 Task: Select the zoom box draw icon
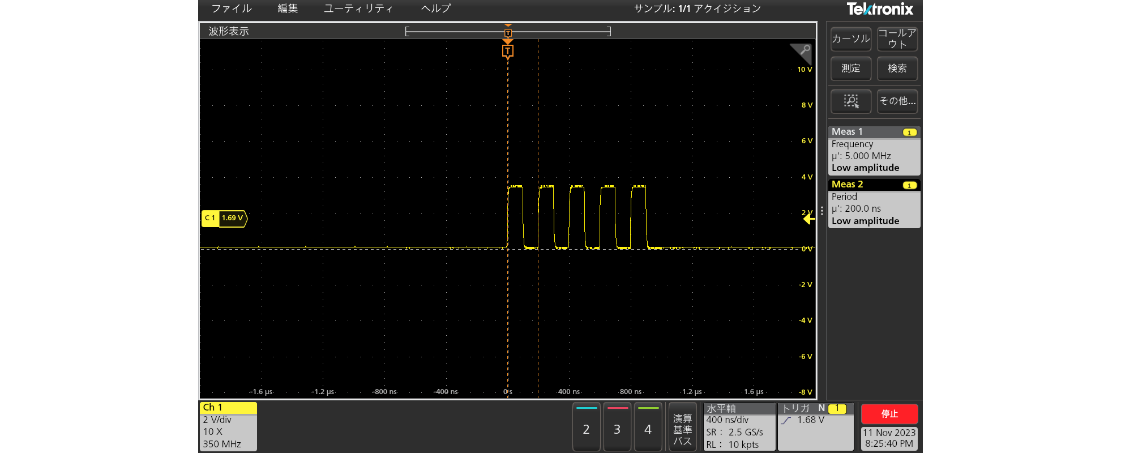coord(850,101)
